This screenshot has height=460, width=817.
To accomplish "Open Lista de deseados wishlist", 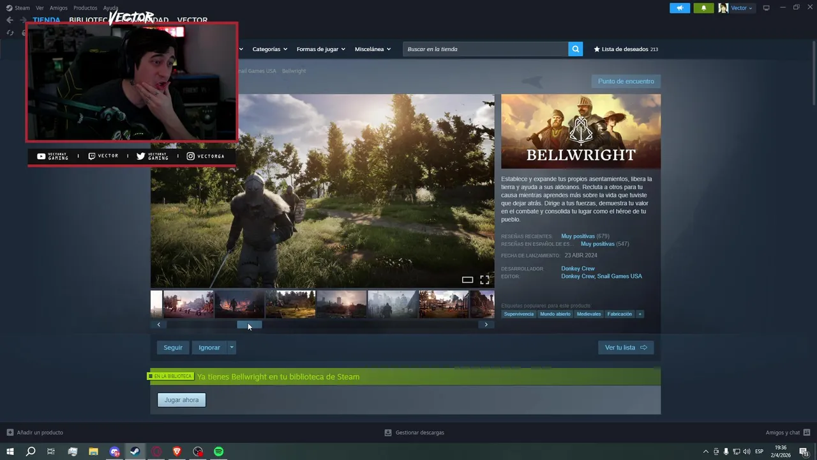I will pos(626,49).
